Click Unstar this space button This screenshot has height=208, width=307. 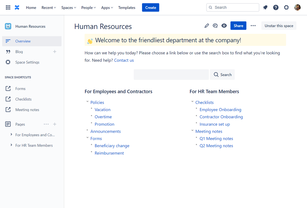coord(279,26)
